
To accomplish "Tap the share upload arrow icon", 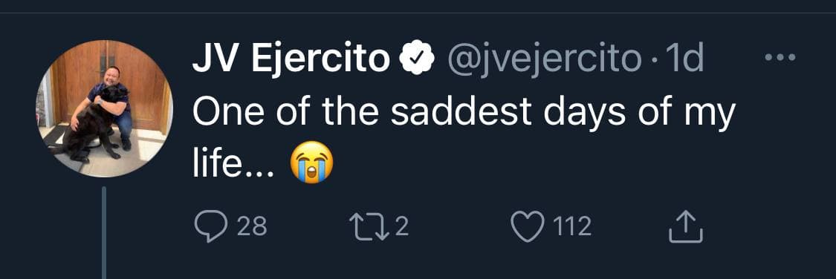I will tap(686, 226).
